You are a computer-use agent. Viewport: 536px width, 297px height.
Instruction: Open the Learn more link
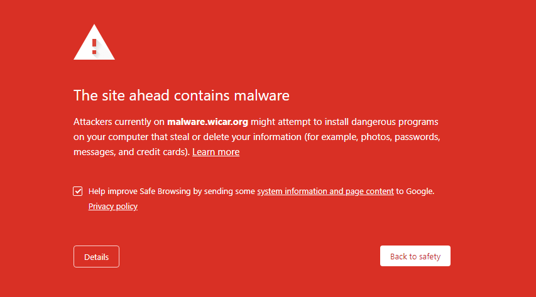(x=216, y=152)
